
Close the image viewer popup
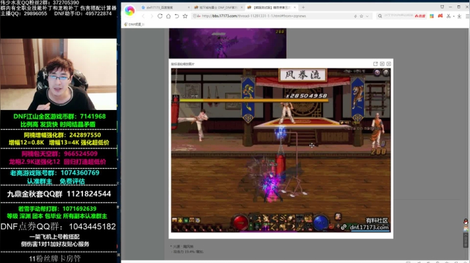[388, 64]
